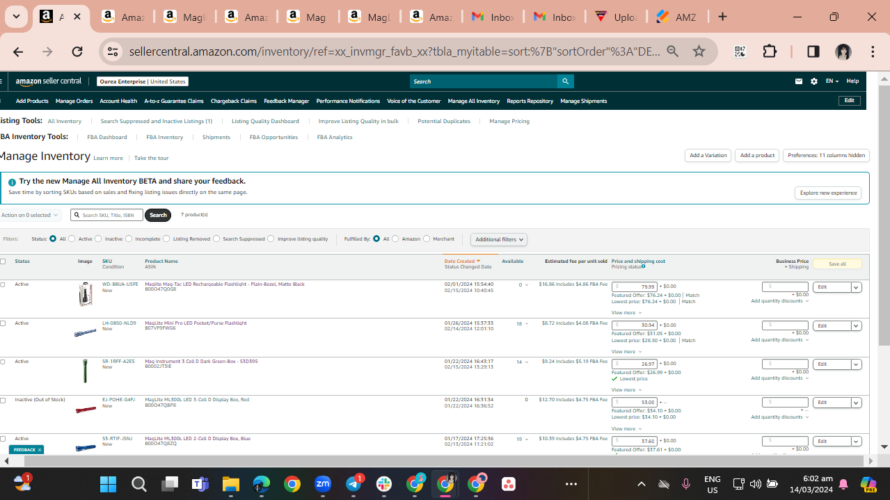The width and height of the screenshot is (890, 500).
Task: Select the Improve listing quality radio
Action: 271,239
